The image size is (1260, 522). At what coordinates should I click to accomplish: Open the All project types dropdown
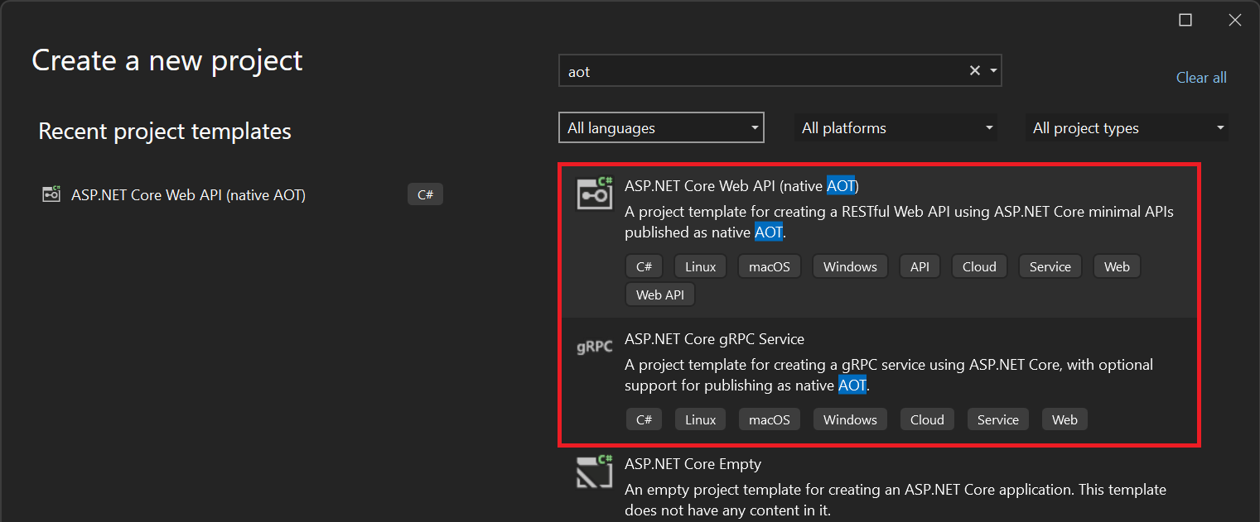pyautogui.click(x=1127, y=127)
